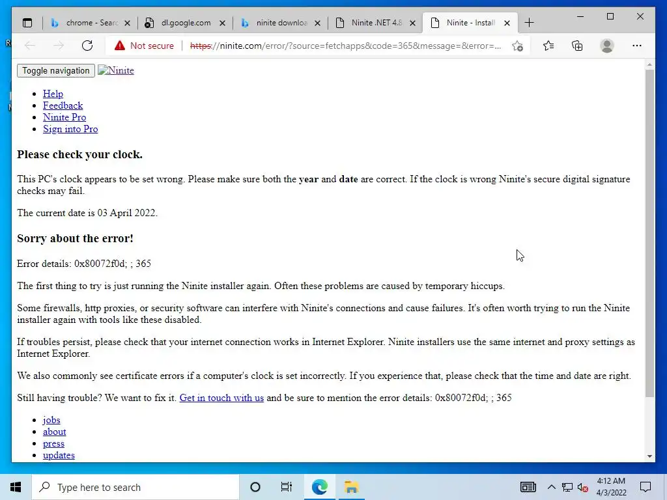The height and width of the screenshot is (500, 667).
Task: Open File Explorer from taskbar
Action: click(351, 487)
